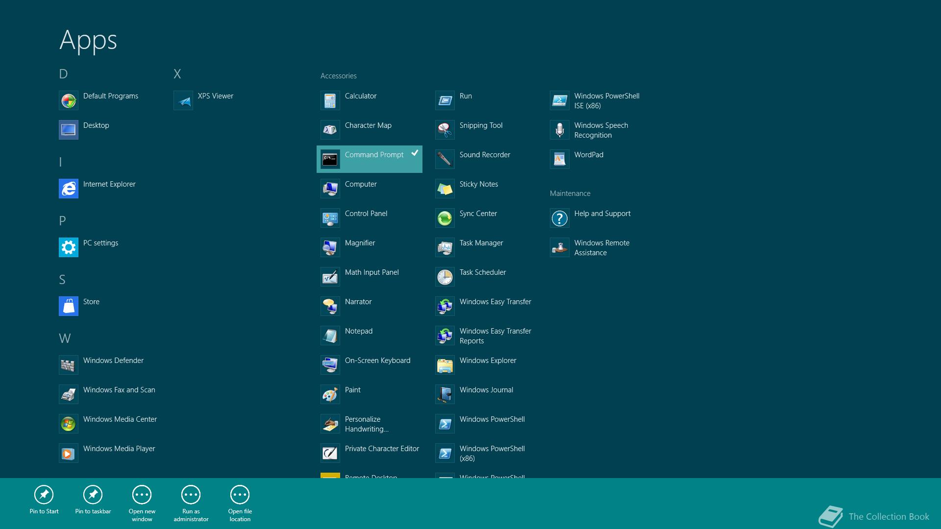The image size is (941, 529).
Task: Launch Windows Media Center icon
Action: coord(68,424)
